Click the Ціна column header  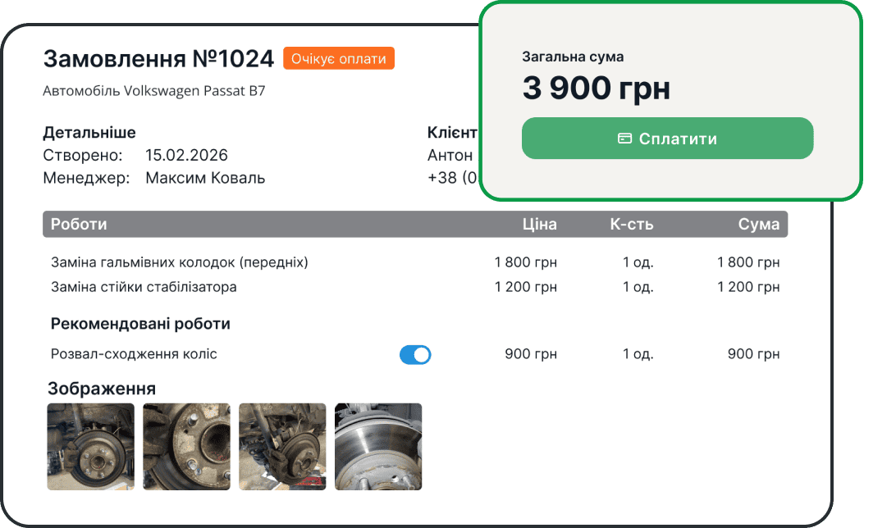[540, 223]
